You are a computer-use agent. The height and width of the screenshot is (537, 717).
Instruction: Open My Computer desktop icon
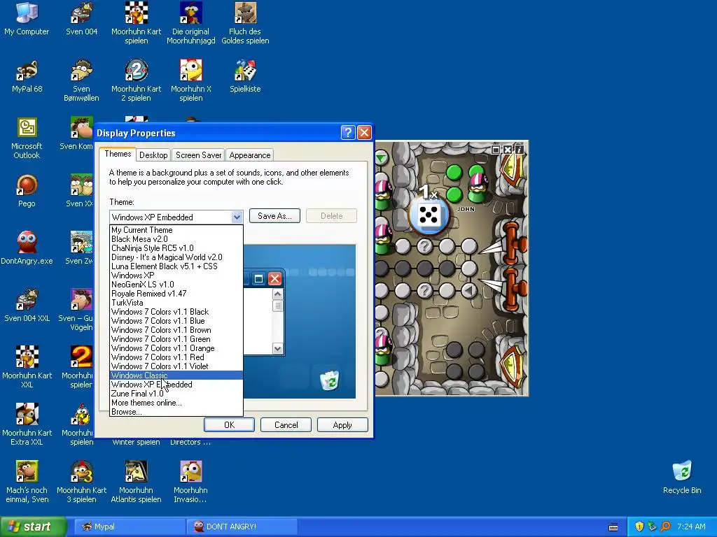pyautogui.click(x=27, y=19)
